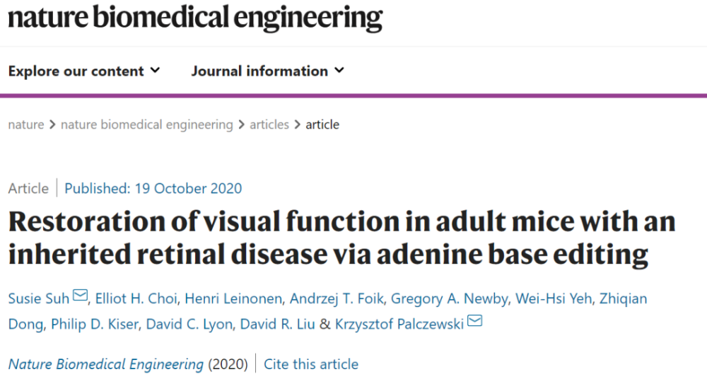
Task: Click the nature biomedical engineering logo
Action: pos(195,18)
